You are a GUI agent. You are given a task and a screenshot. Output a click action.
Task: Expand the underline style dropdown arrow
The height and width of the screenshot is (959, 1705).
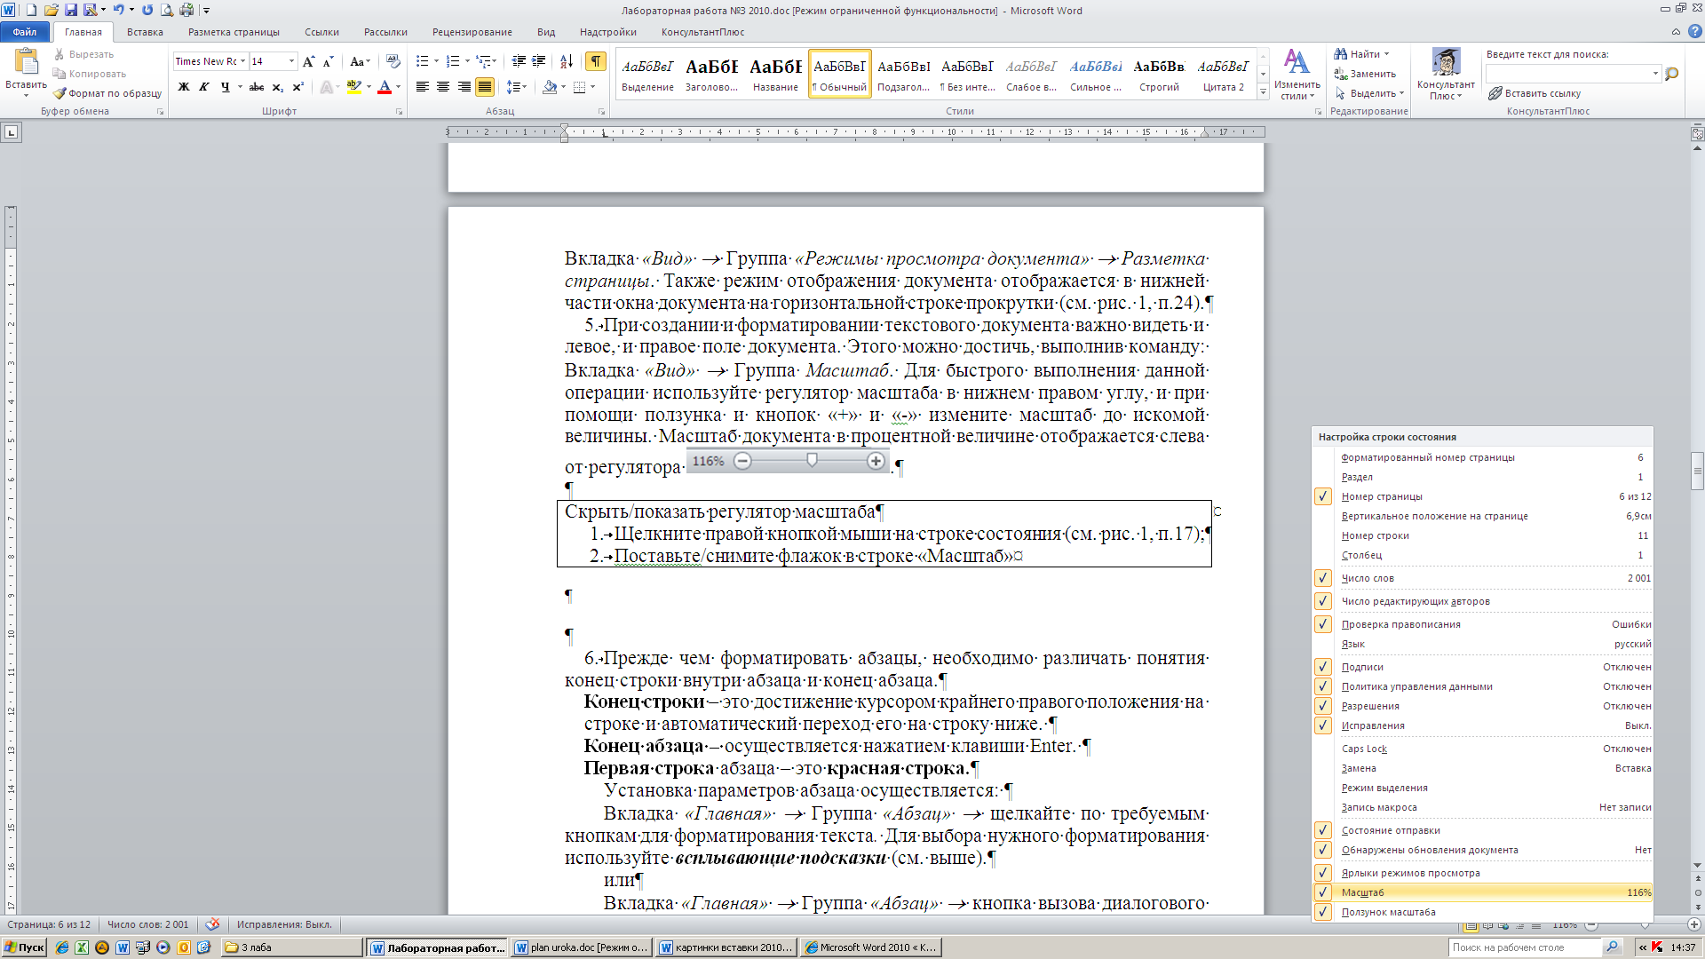point(240,87)
